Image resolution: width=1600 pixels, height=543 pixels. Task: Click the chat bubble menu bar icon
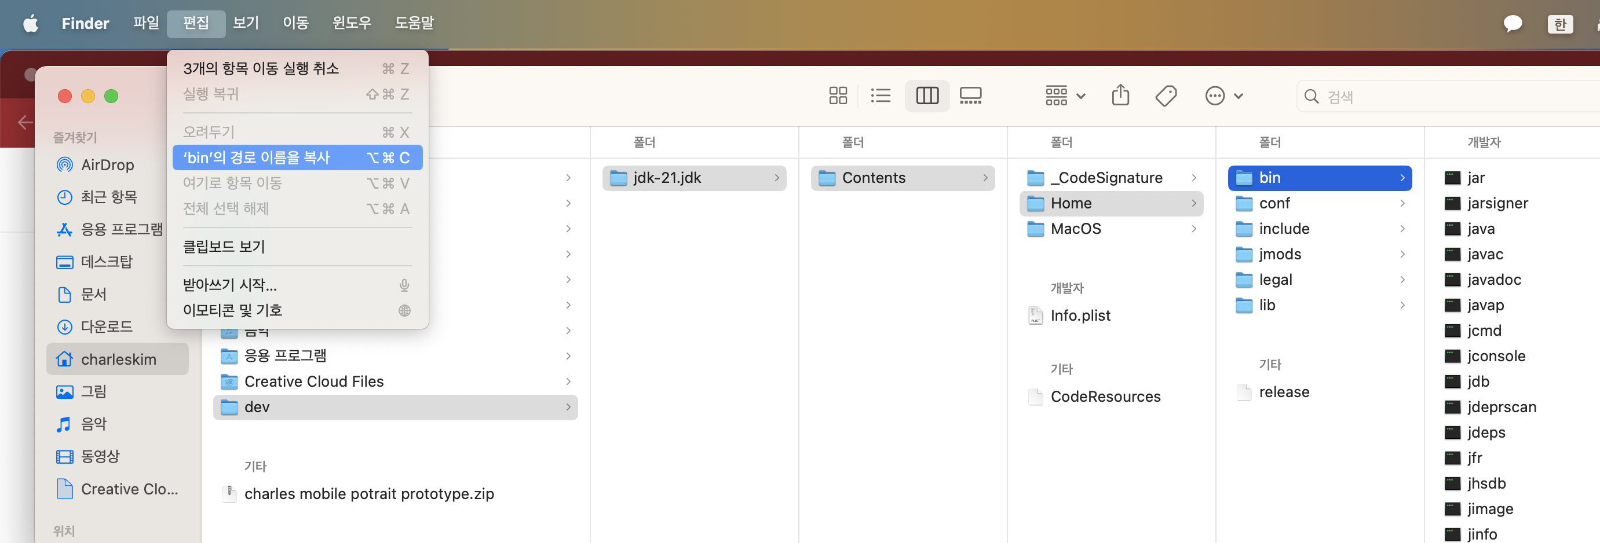pos(1512,24)
